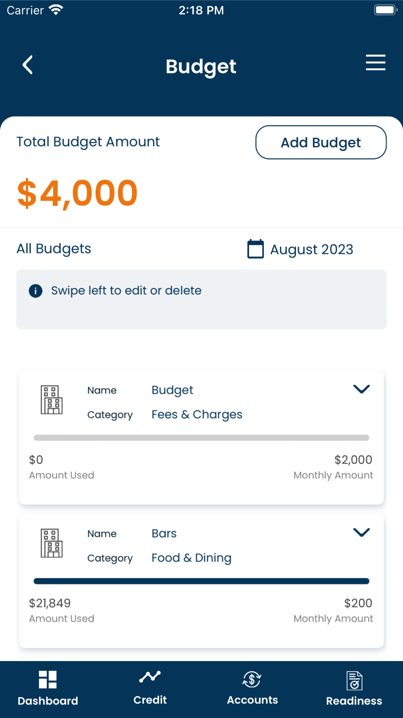Open the August 2023 month selector

[311, 250]
